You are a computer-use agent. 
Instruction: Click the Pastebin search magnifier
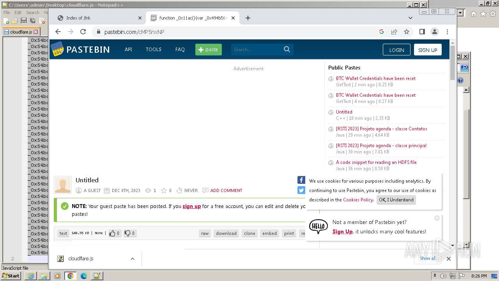click(287, 49)
